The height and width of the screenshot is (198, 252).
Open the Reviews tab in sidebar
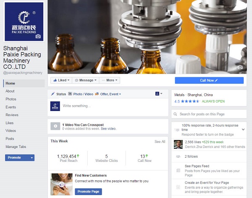point(12,115)
